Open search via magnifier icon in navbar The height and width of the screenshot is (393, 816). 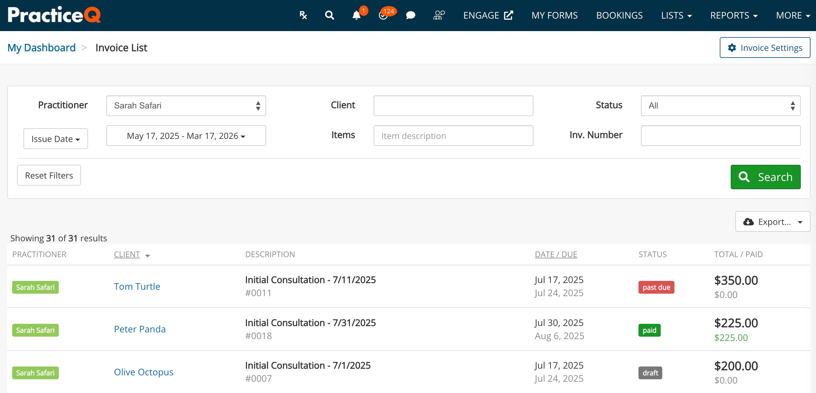[x=329, y=15]
